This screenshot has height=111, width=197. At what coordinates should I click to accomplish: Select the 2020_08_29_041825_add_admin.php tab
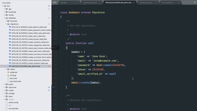tap(118, 3)
